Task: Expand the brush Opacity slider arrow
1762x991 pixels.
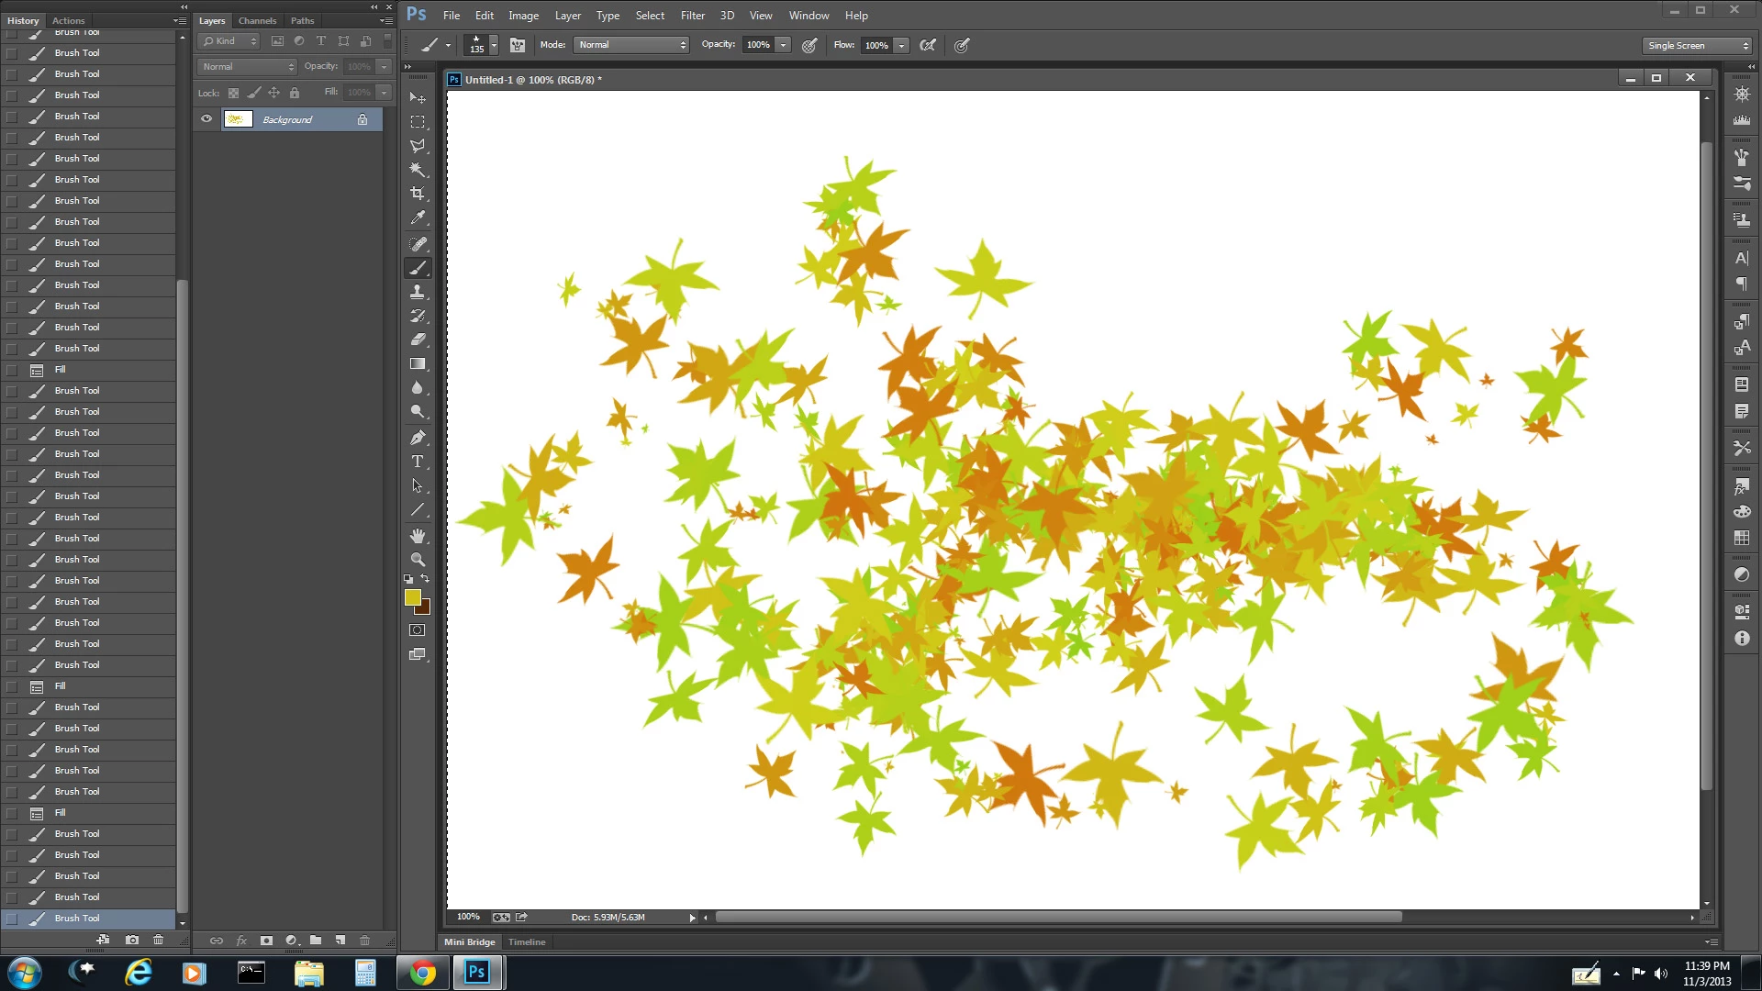Action: [783, 45]
